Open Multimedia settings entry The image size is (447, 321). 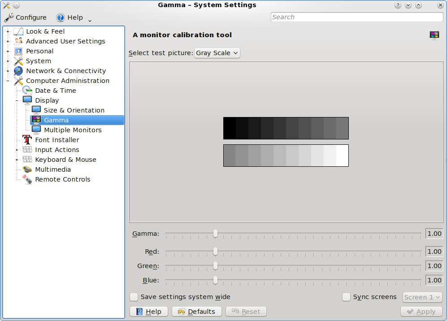pos(53,169)
